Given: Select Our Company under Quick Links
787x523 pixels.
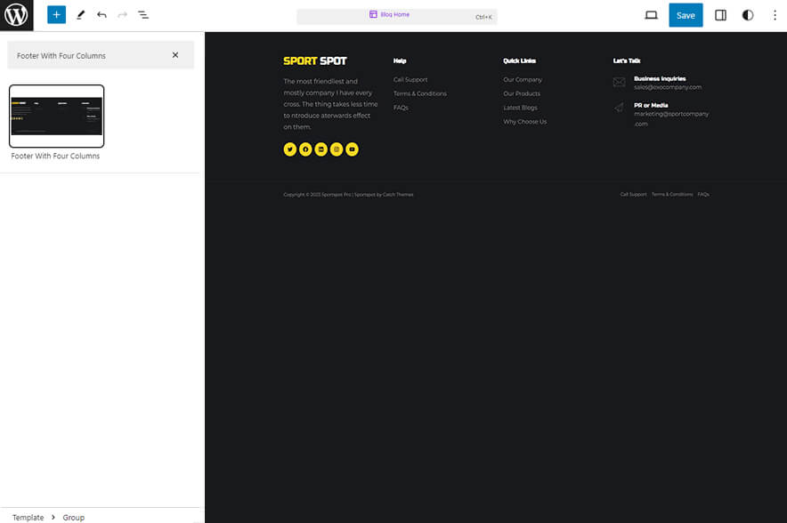Looking at the screenshot, I should pos(522,79).
